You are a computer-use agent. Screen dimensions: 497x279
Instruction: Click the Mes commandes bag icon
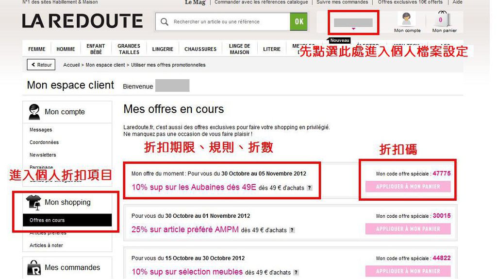click(34, 267)
